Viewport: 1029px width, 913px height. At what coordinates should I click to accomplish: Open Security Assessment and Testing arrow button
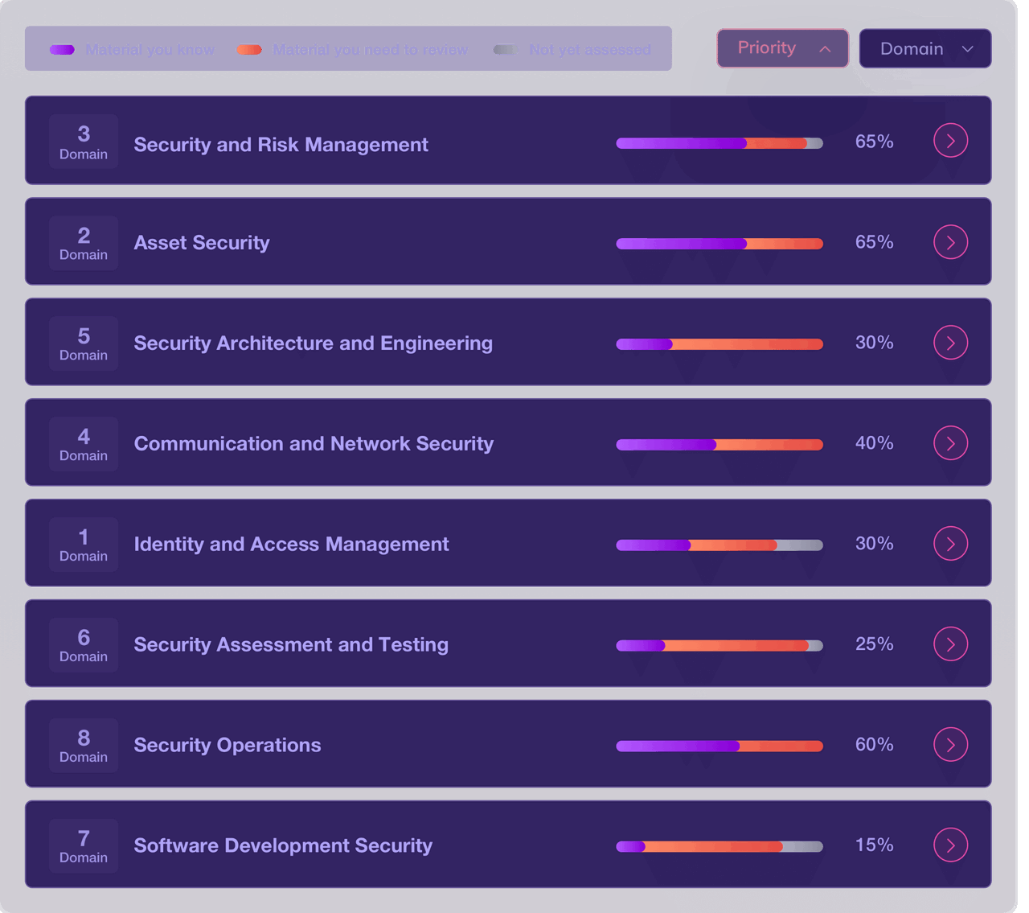(x=950, y=644)
